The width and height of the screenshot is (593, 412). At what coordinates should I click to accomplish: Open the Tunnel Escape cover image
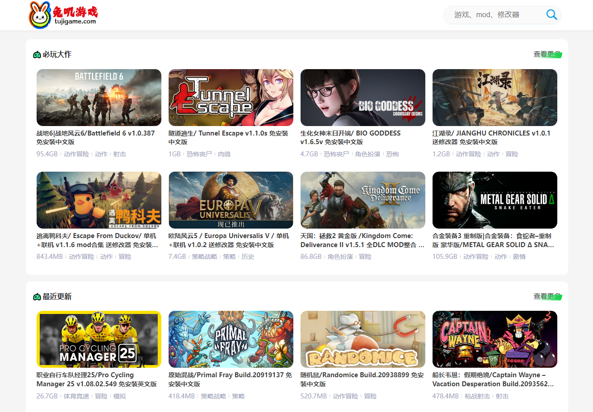point(231,98)
